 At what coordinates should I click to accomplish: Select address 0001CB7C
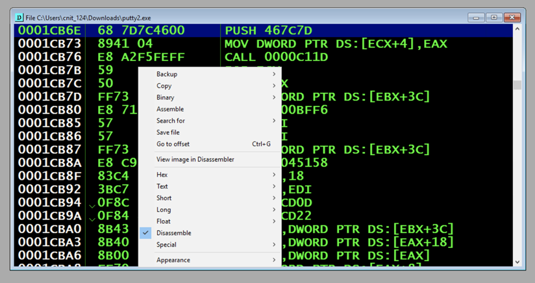tap(50, 84)
